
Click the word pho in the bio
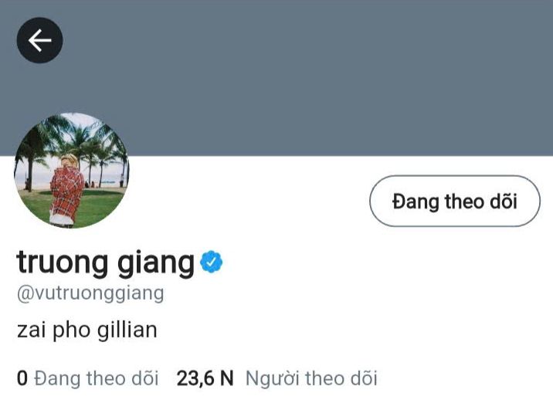coord(72,331)
